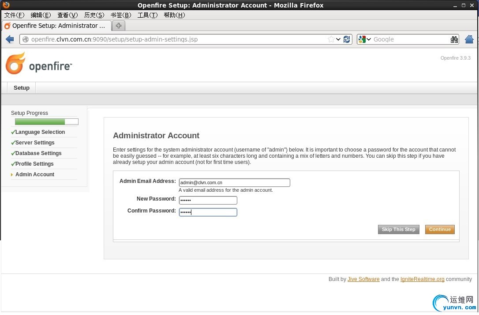This screenshot has width=479, height=315.
Task: Click the Setup Progress label
Action: 30,113
